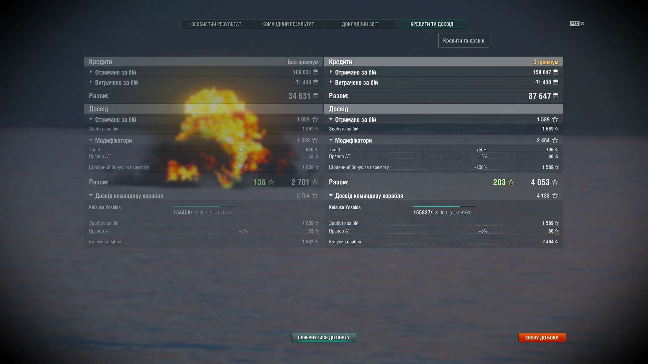The height and width of the screenshot is (364, 648).
Task: Click 'Повернутися до порту' button
Action: pyautogui.click(x=324, y=337)
